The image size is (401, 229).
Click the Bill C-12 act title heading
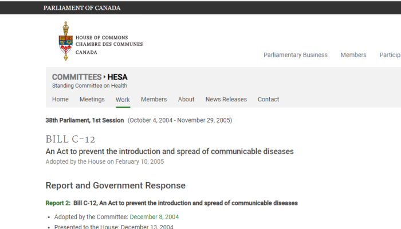170,152
